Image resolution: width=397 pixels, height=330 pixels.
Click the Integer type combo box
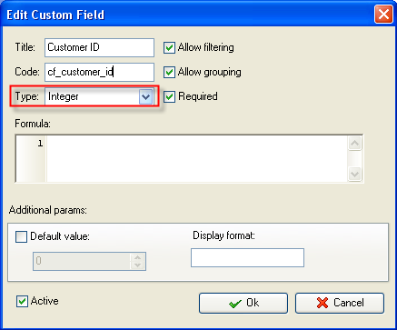tap(99, 96)
